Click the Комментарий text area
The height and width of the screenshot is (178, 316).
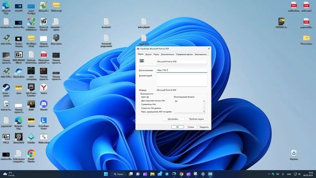click(182, 80)
